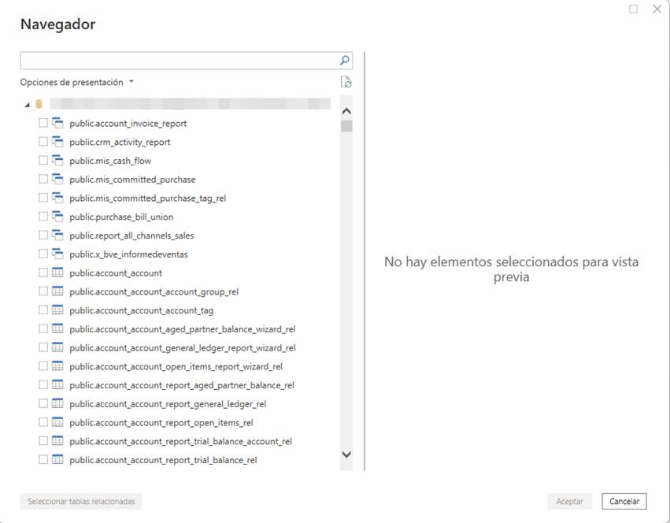Image resolution: width=670 pixels, height=523 pixels.
Task: Tick checkbox for public.purchase_bill_union
Action: tap(43, 217)
